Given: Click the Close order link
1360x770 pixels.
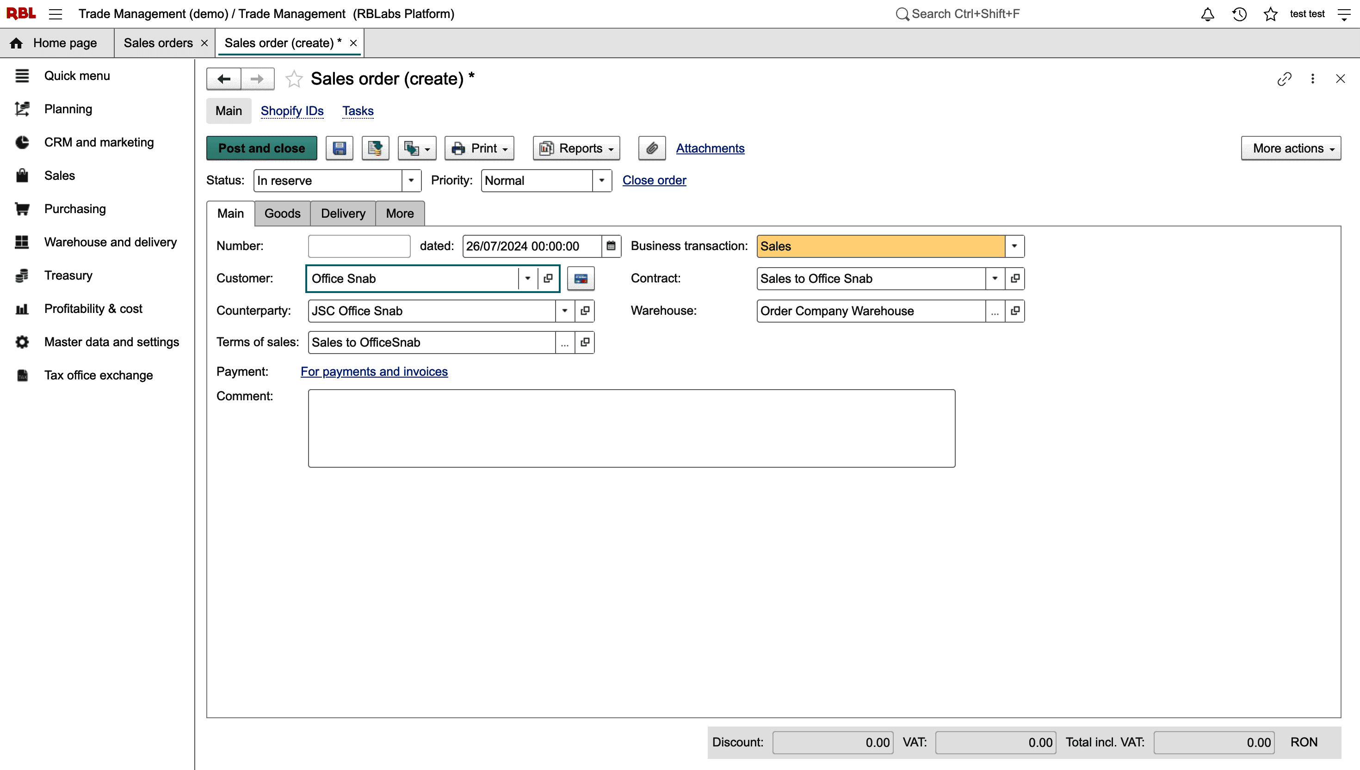Looking at the screenshot, I should [654, 180].
